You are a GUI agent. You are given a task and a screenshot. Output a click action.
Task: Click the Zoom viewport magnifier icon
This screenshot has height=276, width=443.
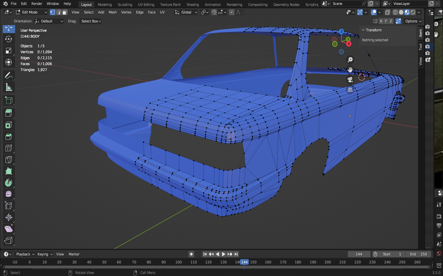[x=350, y=60]
